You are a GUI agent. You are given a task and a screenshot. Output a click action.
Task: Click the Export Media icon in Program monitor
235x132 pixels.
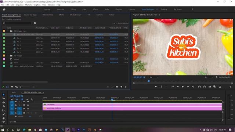tap(220, 87)
